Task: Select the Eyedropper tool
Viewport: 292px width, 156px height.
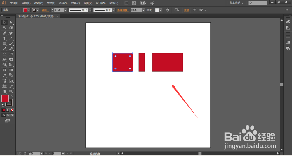Action: tap(4, 76)
